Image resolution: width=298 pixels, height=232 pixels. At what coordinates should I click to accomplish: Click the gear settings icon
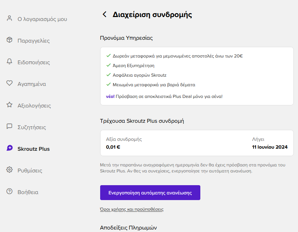[9, 170]
